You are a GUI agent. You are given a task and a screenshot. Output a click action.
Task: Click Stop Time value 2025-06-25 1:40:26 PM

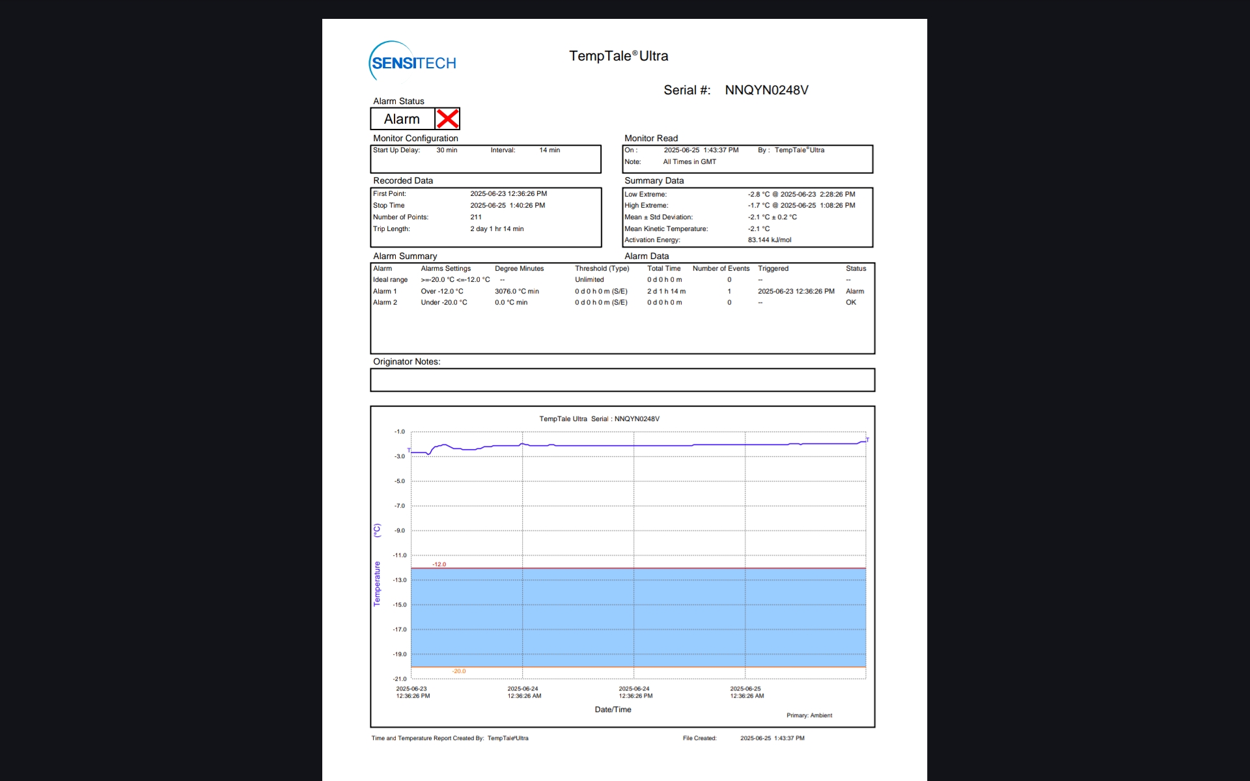508,206
